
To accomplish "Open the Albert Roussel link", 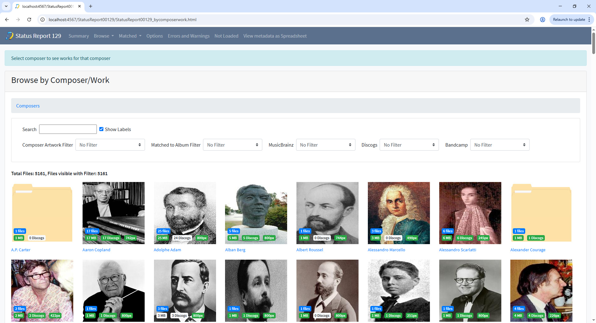I will (x=310, y=250).
